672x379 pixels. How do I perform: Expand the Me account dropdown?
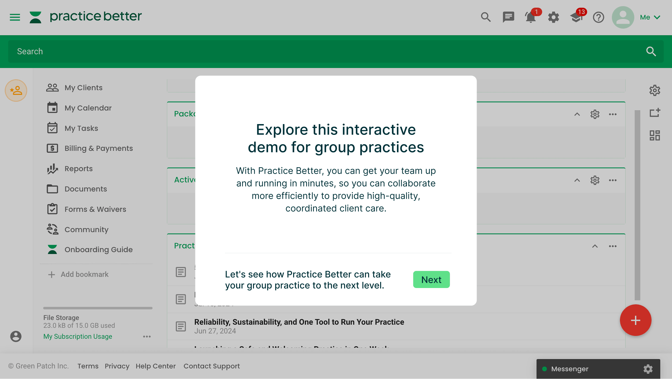(650, 17)
